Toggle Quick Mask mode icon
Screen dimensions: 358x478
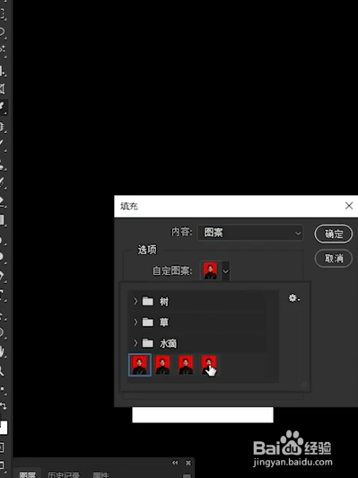coord(2,447)
